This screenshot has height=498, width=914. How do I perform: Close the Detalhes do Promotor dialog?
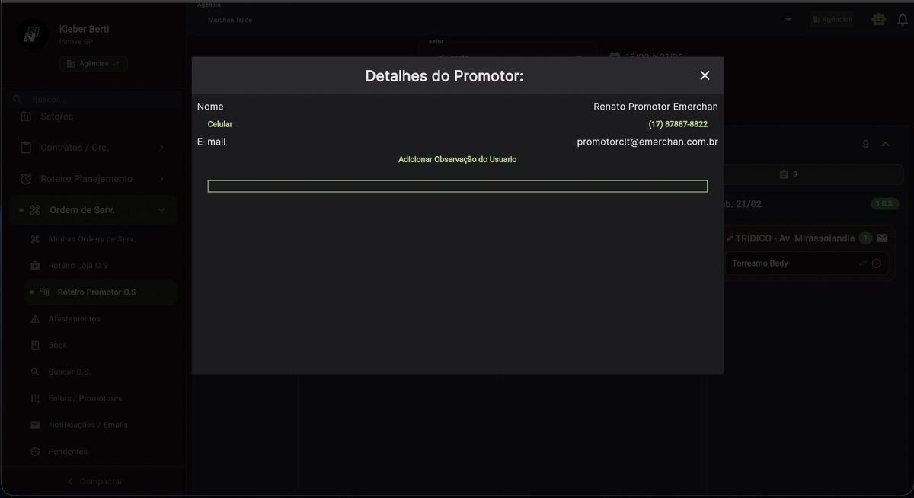(705, 75)
